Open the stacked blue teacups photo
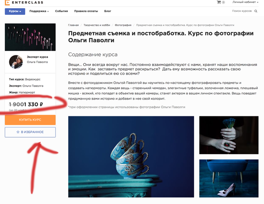This screenshot has width=264, height=204. point(131,157)
